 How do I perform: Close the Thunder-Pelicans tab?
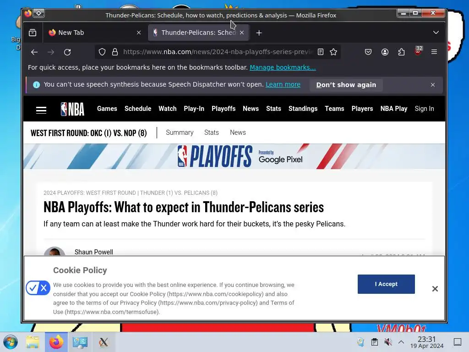242,33
